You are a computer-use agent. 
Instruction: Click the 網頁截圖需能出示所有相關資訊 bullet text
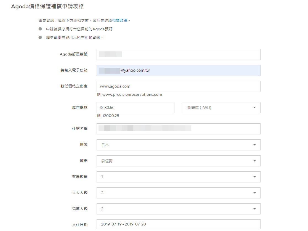coord(73,38)
